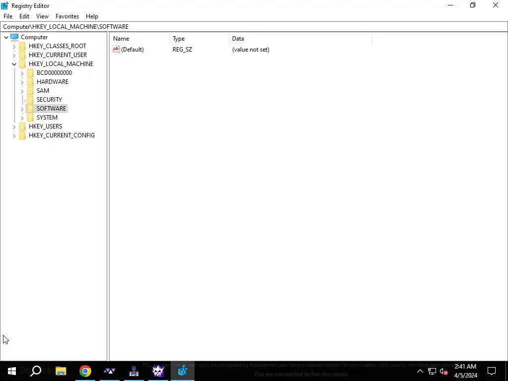The width and height of the screenshot is (508, 381).
Task: Click the Registry Editor title bar icon
Action: 4,5
